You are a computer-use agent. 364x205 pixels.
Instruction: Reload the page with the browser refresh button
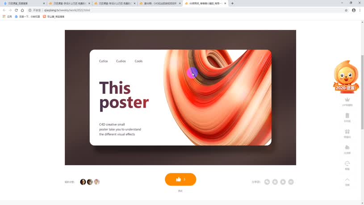(x=16, y=10)
